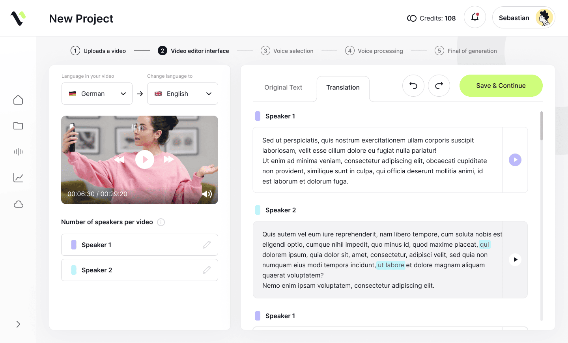
Task: Click the Speaker 2 heading color swatch in transcript
Action: (258, 210)
